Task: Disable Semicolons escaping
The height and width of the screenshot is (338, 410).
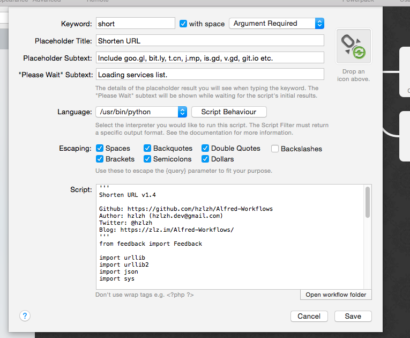Action: pos(147,159)
